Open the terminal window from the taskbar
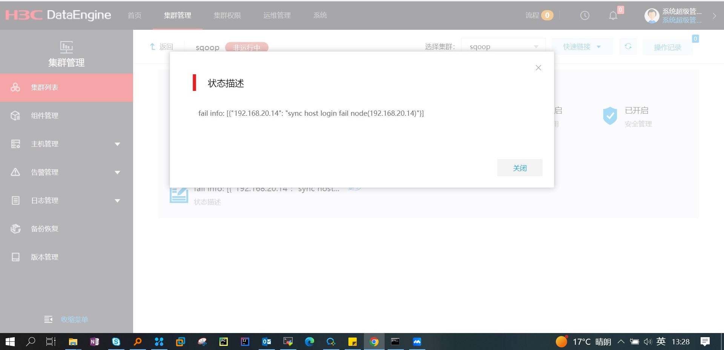Screen dimensions: 724x350 click(x=395, y=342)
